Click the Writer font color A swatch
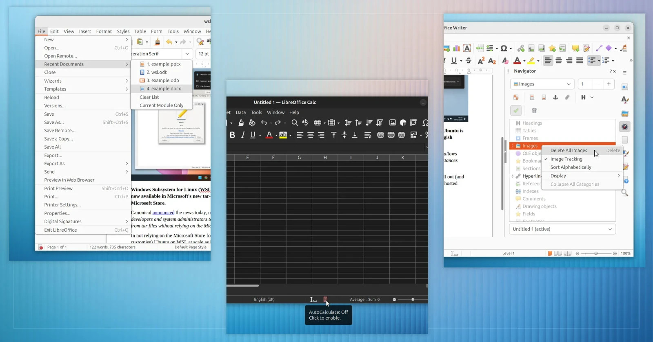 [517, 61]
